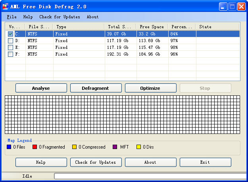Enable the E: drive checkbox
Image resolution: width=248 pixels, height=182 pixels.
click(10, 48)
